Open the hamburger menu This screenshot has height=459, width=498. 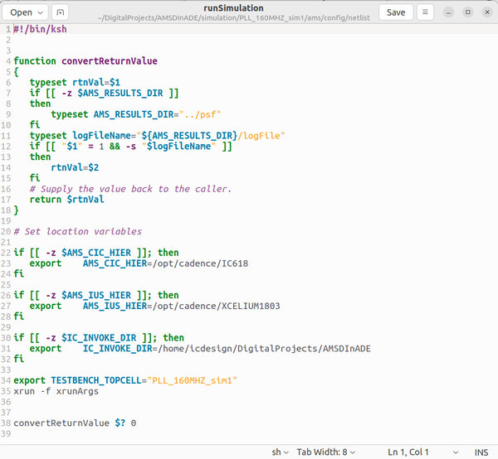[x=425, y=12]
